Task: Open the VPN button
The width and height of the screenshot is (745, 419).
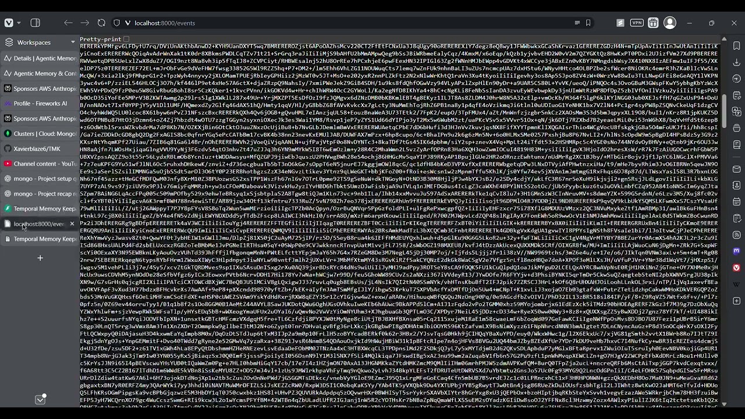Action: tap(637, 23)
